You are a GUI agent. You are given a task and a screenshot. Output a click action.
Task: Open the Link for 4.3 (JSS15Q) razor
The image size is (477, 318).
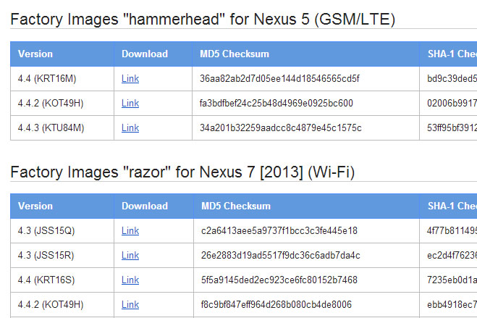click(x=130, y=230)
